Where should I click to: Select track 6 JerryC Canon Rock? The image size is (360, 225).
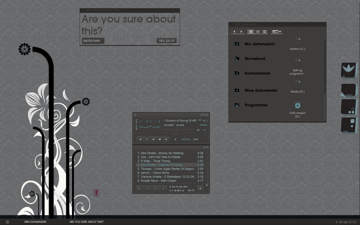170,173
